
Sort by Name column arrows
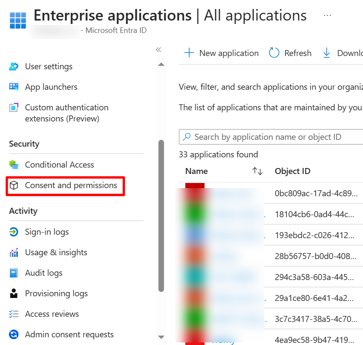click(x=258, y=171)
